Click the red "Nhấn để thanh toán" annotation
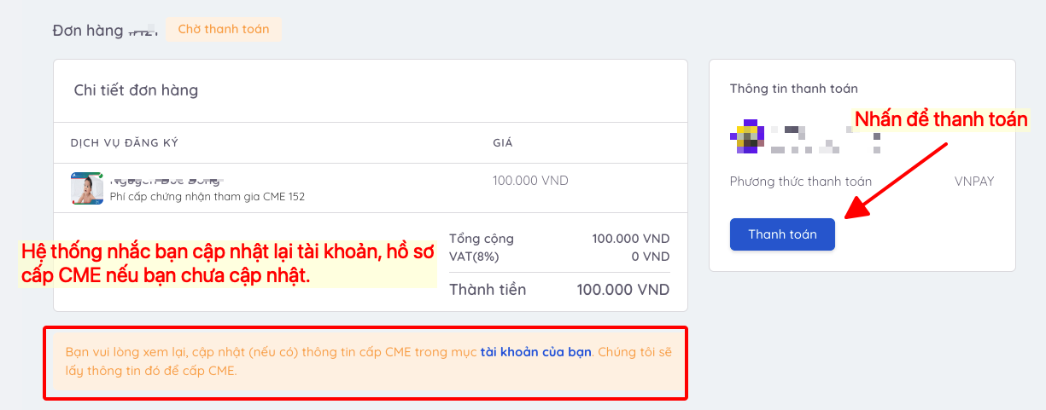 [941, 119]
